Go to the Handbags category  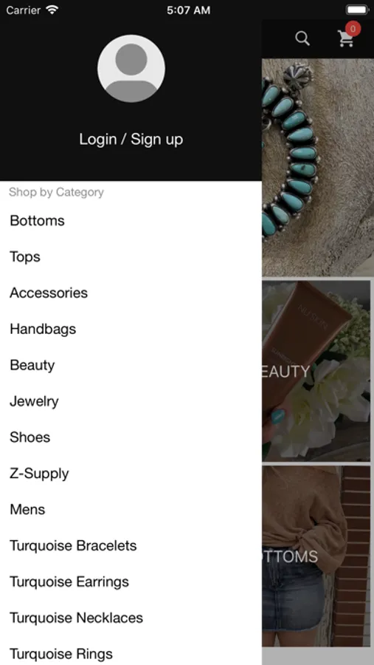tap(131, 329)
